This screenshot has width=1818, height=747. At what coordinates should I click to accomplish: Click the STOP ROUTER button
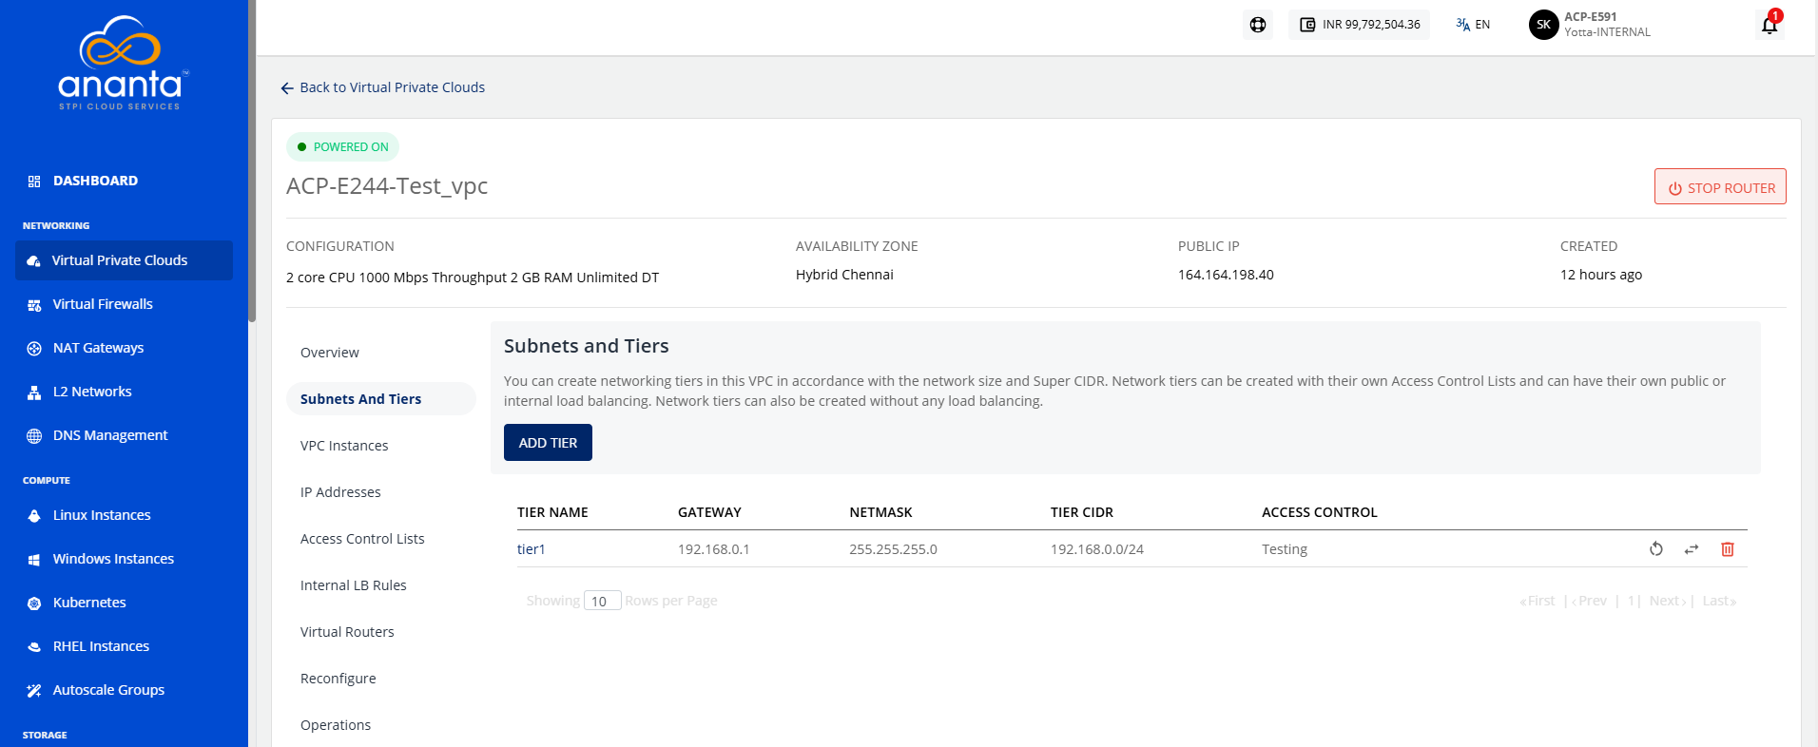pos(1720,187)
